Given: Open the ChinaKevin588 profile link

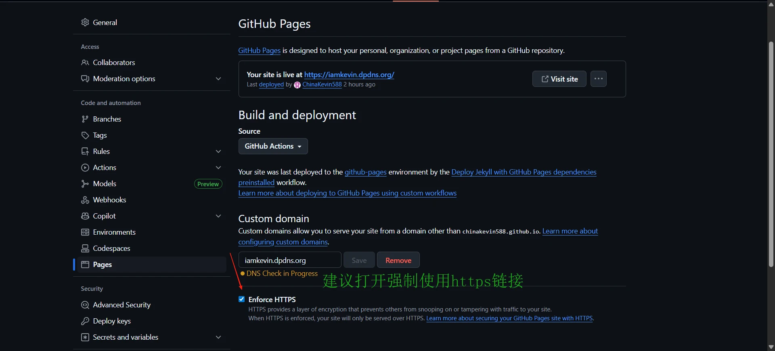Looking at the screenshot, I should point(322,84).
